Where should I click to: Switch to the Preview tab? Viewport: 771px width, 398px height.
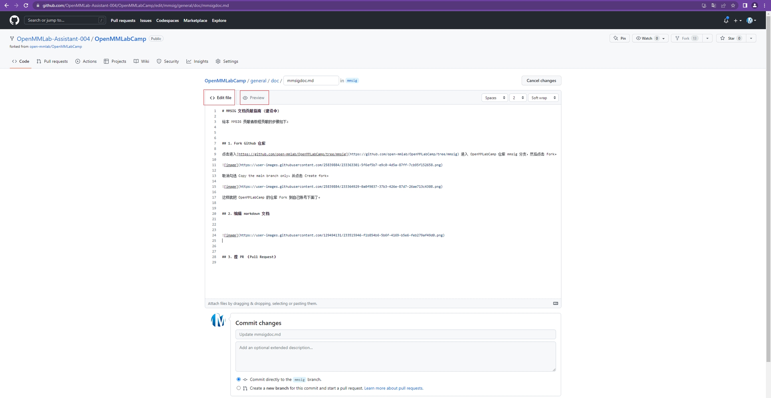pyautogui.click(x=254, y=98)
